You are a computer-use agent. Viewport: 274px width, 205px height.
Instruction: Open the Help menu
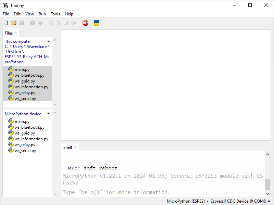[x=69, y=14]
